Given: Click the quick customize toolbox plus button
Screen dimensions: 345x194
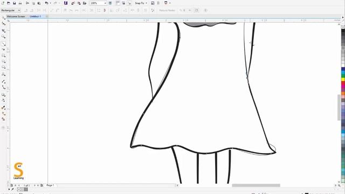Looking at the screenshot, I should click(3, 127).
